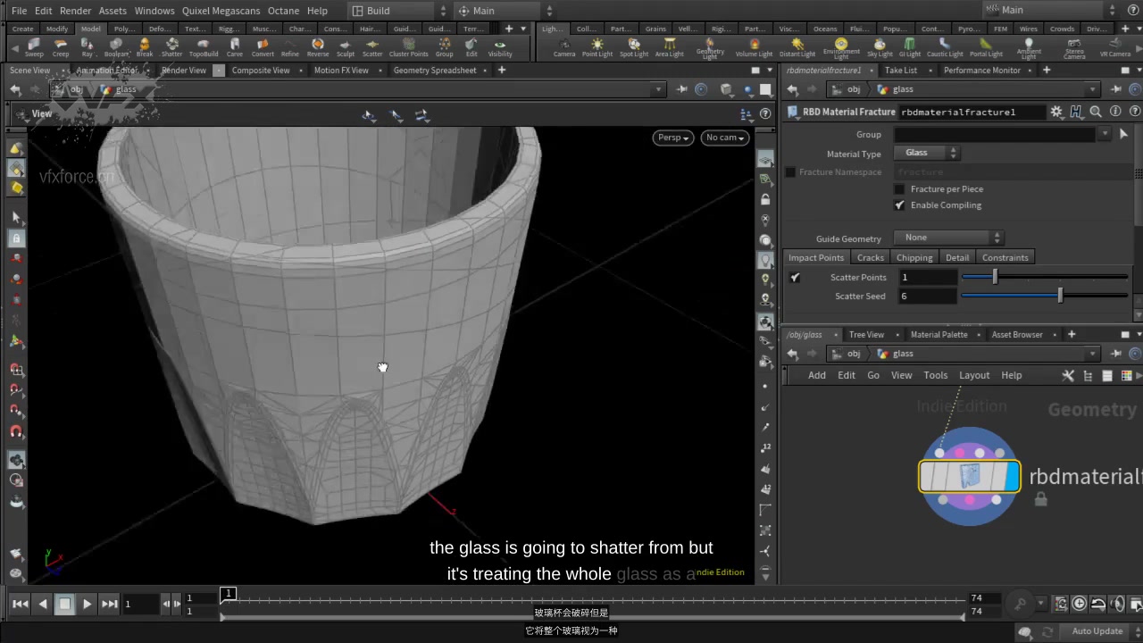
Task: Select the Reverse shelf tool
Action: pyautogui.click(x=318, y=47)
